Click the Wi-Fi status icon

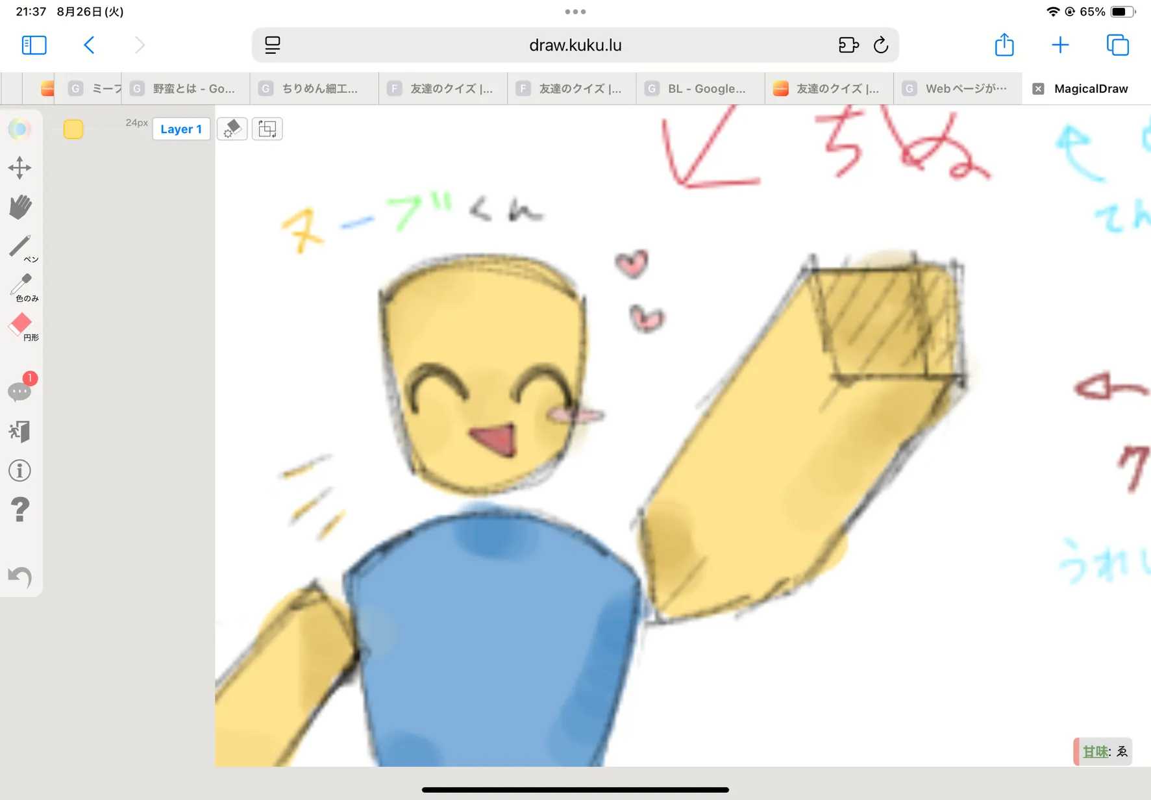tap(1052, 12)
